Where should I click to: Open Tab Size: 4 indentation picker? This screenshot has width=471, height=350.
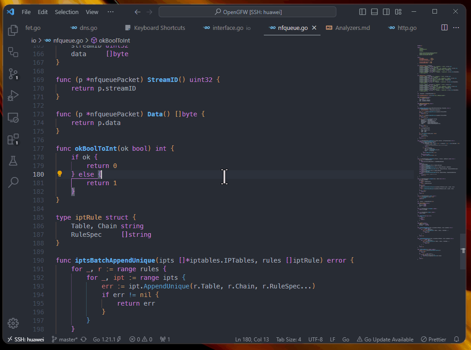click(x=288, y=339)
